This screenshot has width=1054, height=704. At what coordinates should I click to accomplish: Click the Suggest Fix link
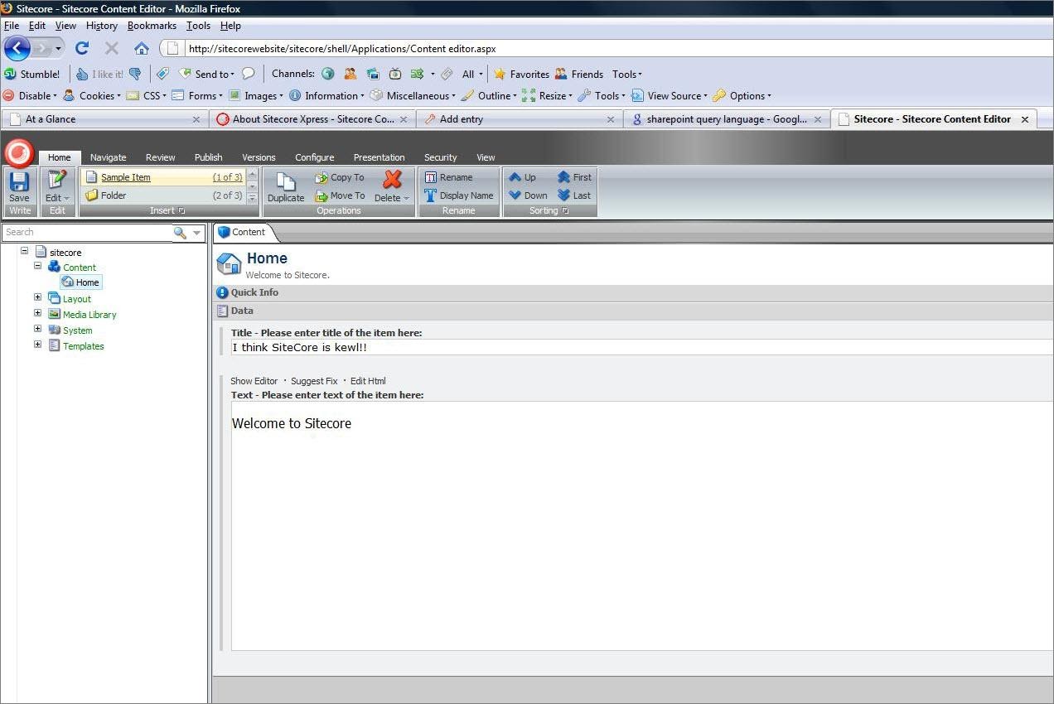pyautogui.click(x=314, y=381)
